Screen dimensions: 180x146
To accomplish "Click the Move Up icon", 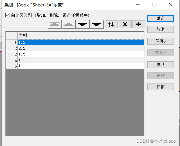I will coord(69,24).
